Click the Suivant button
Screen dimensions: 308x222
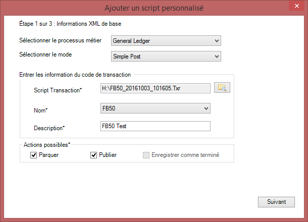point(276,202)
